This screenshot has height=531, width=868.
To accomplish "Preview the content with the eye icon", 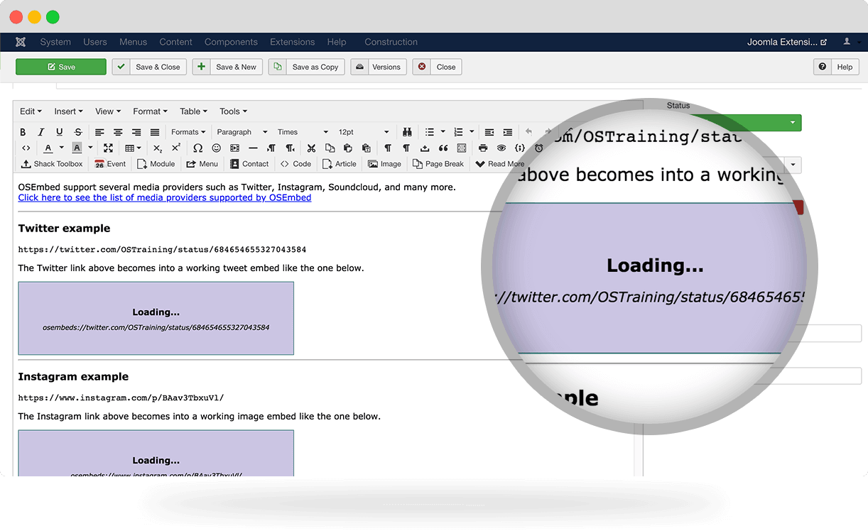I will tap(501, 148).
